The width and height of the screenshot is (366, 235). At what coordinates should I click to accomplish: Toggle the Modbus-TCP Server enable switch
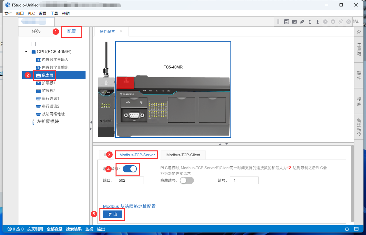coord(130,169)
